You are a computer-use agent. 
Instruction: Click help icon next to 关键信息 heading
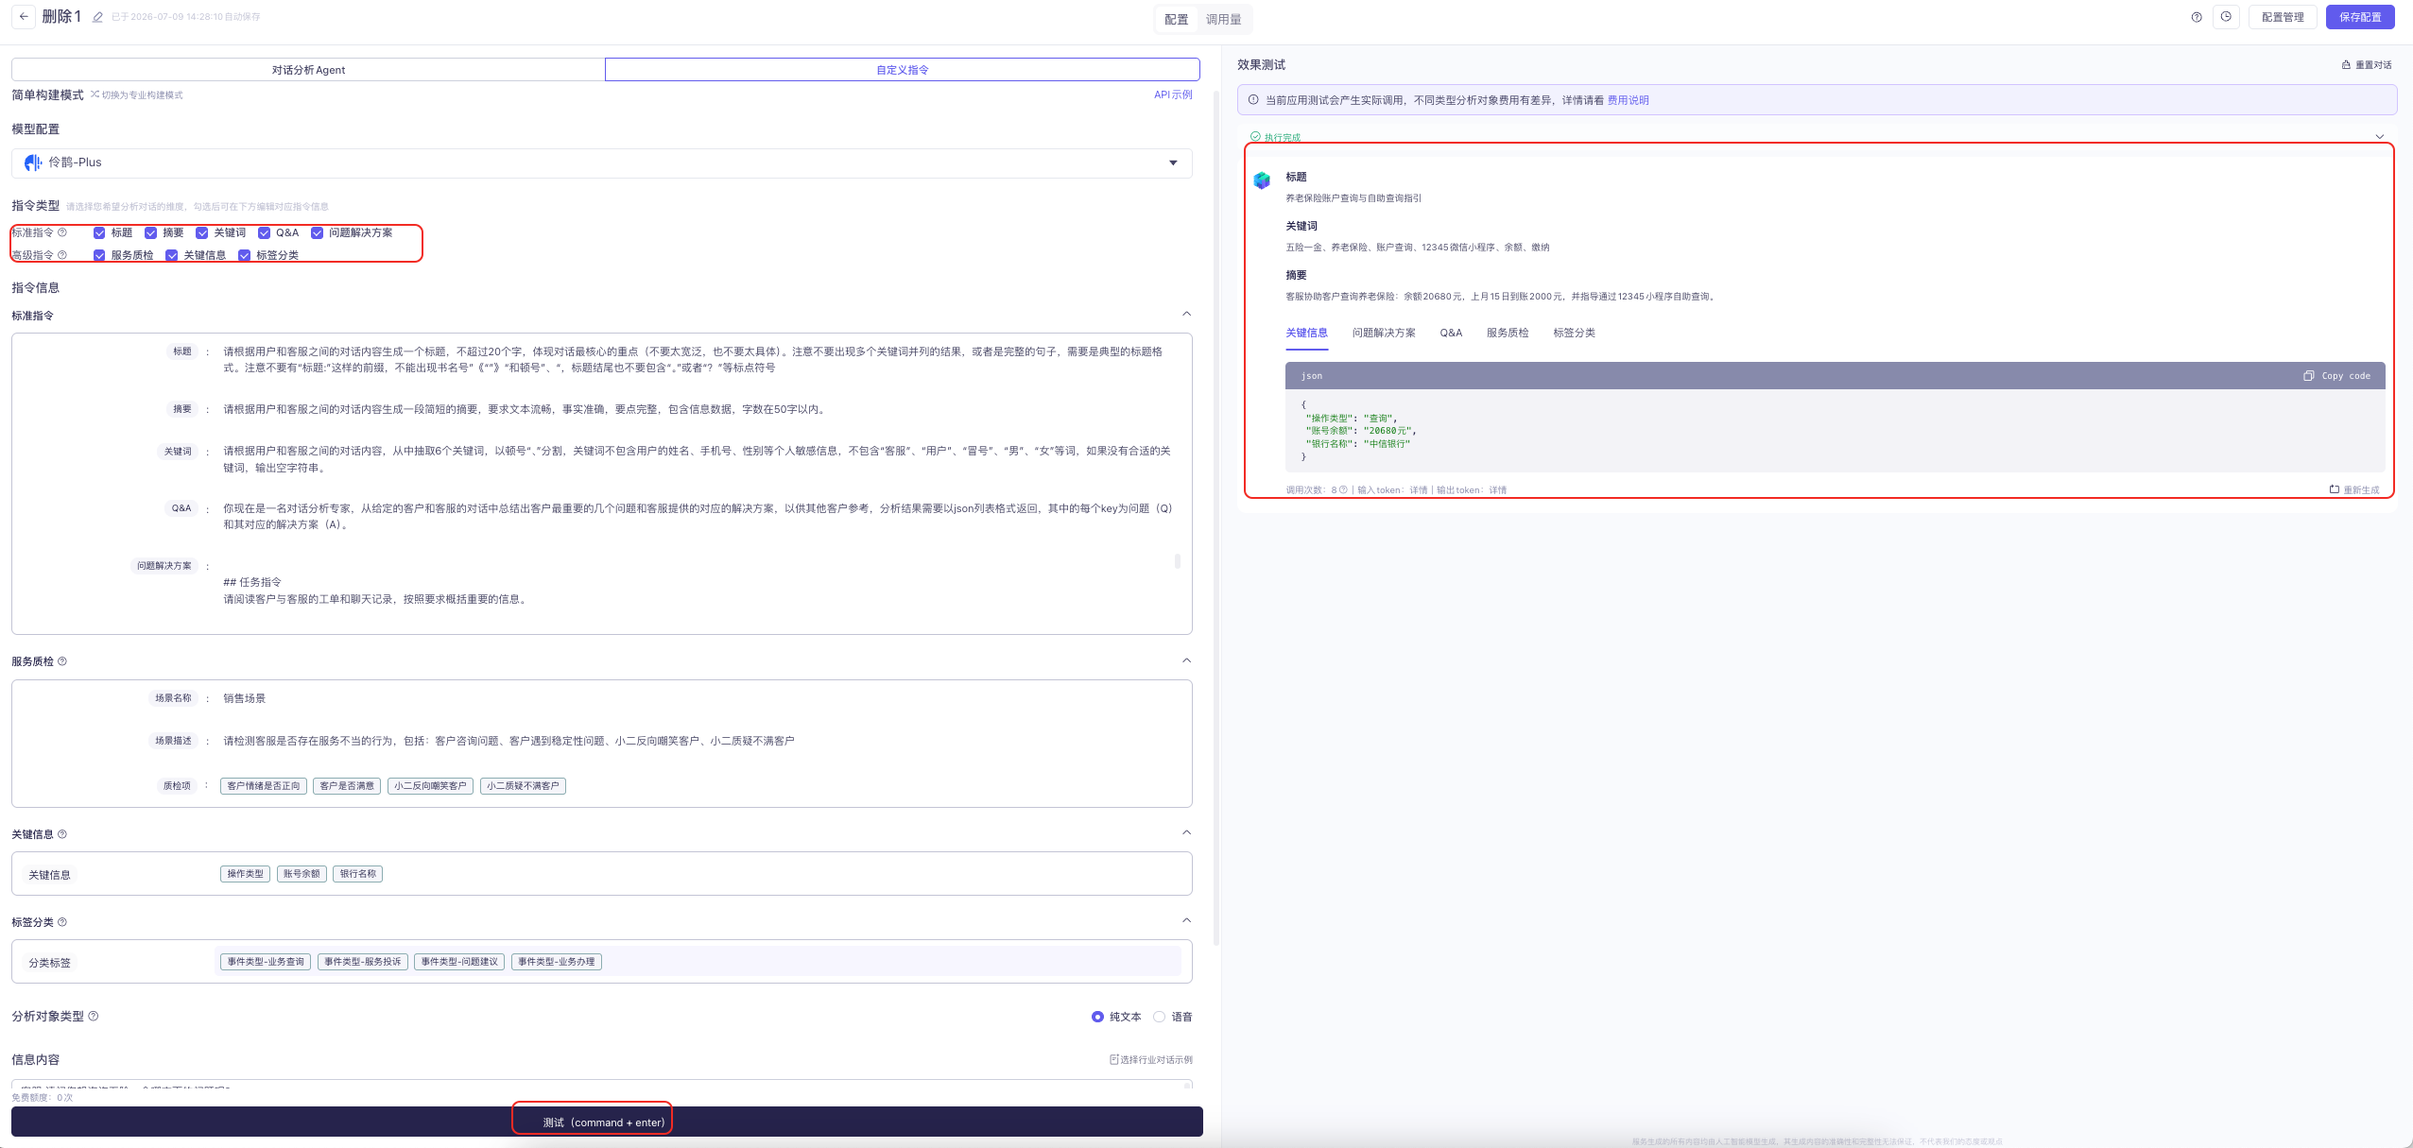click(x=62, y=834)
